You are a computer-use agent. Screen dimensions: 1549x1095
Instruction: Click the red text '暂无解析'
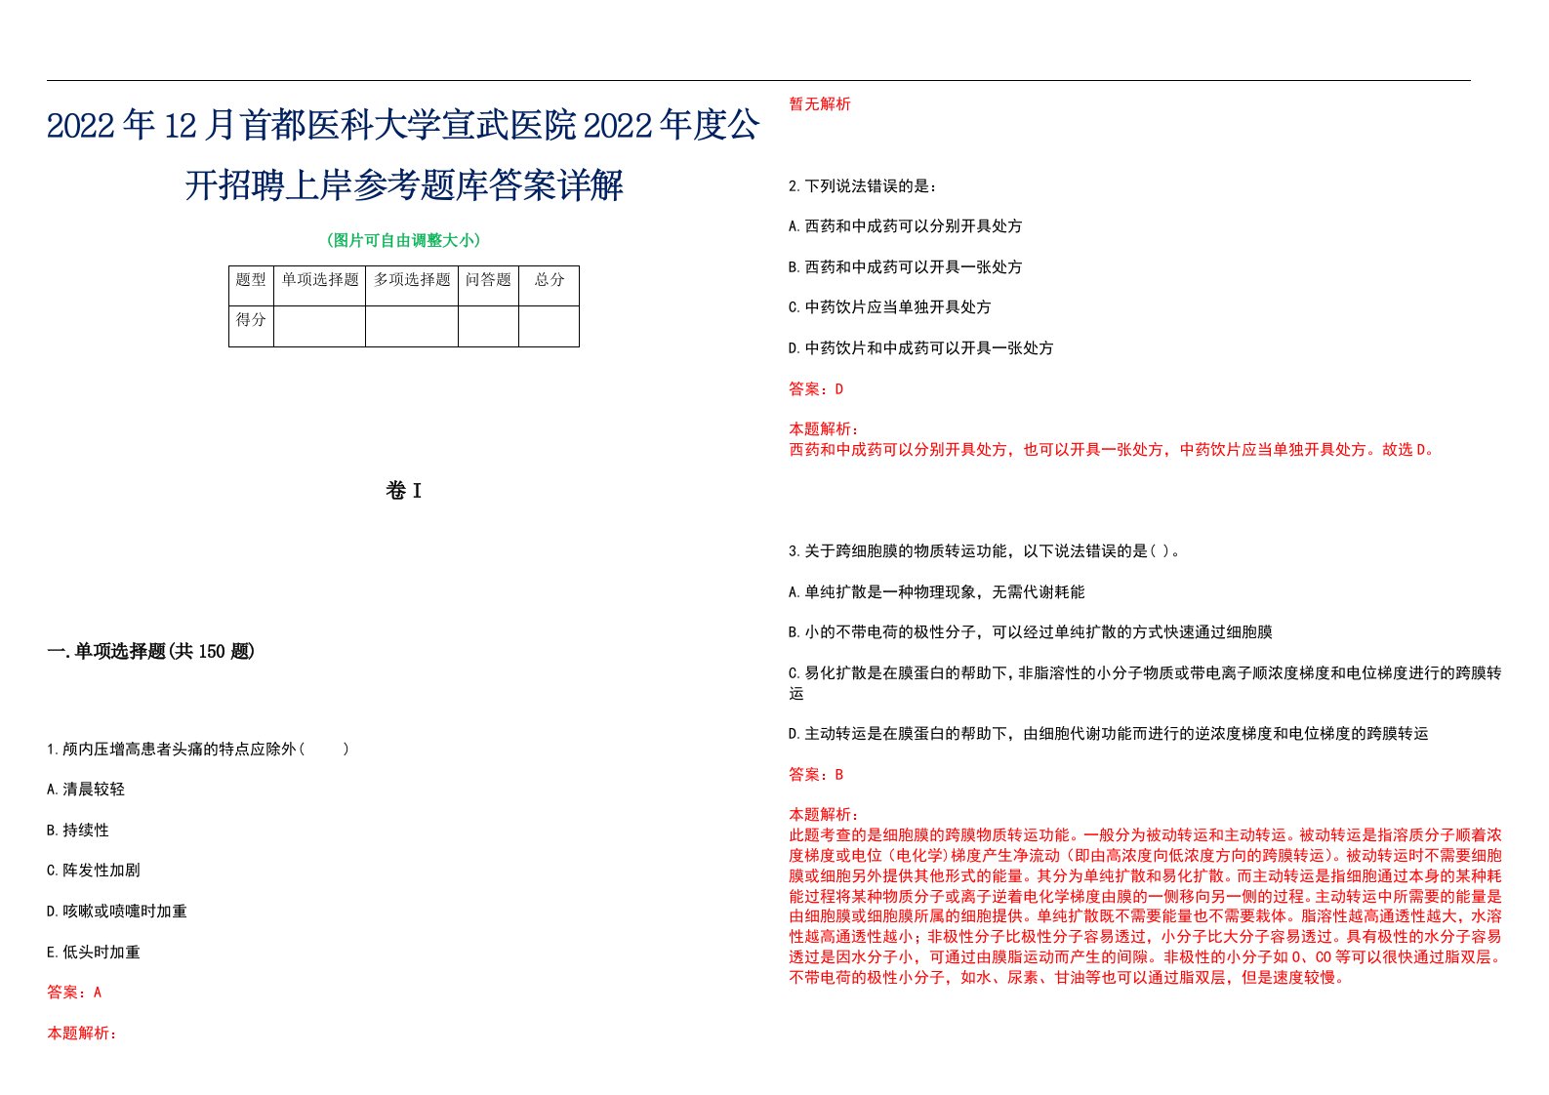pyautogui.click(x=820, y=104)
